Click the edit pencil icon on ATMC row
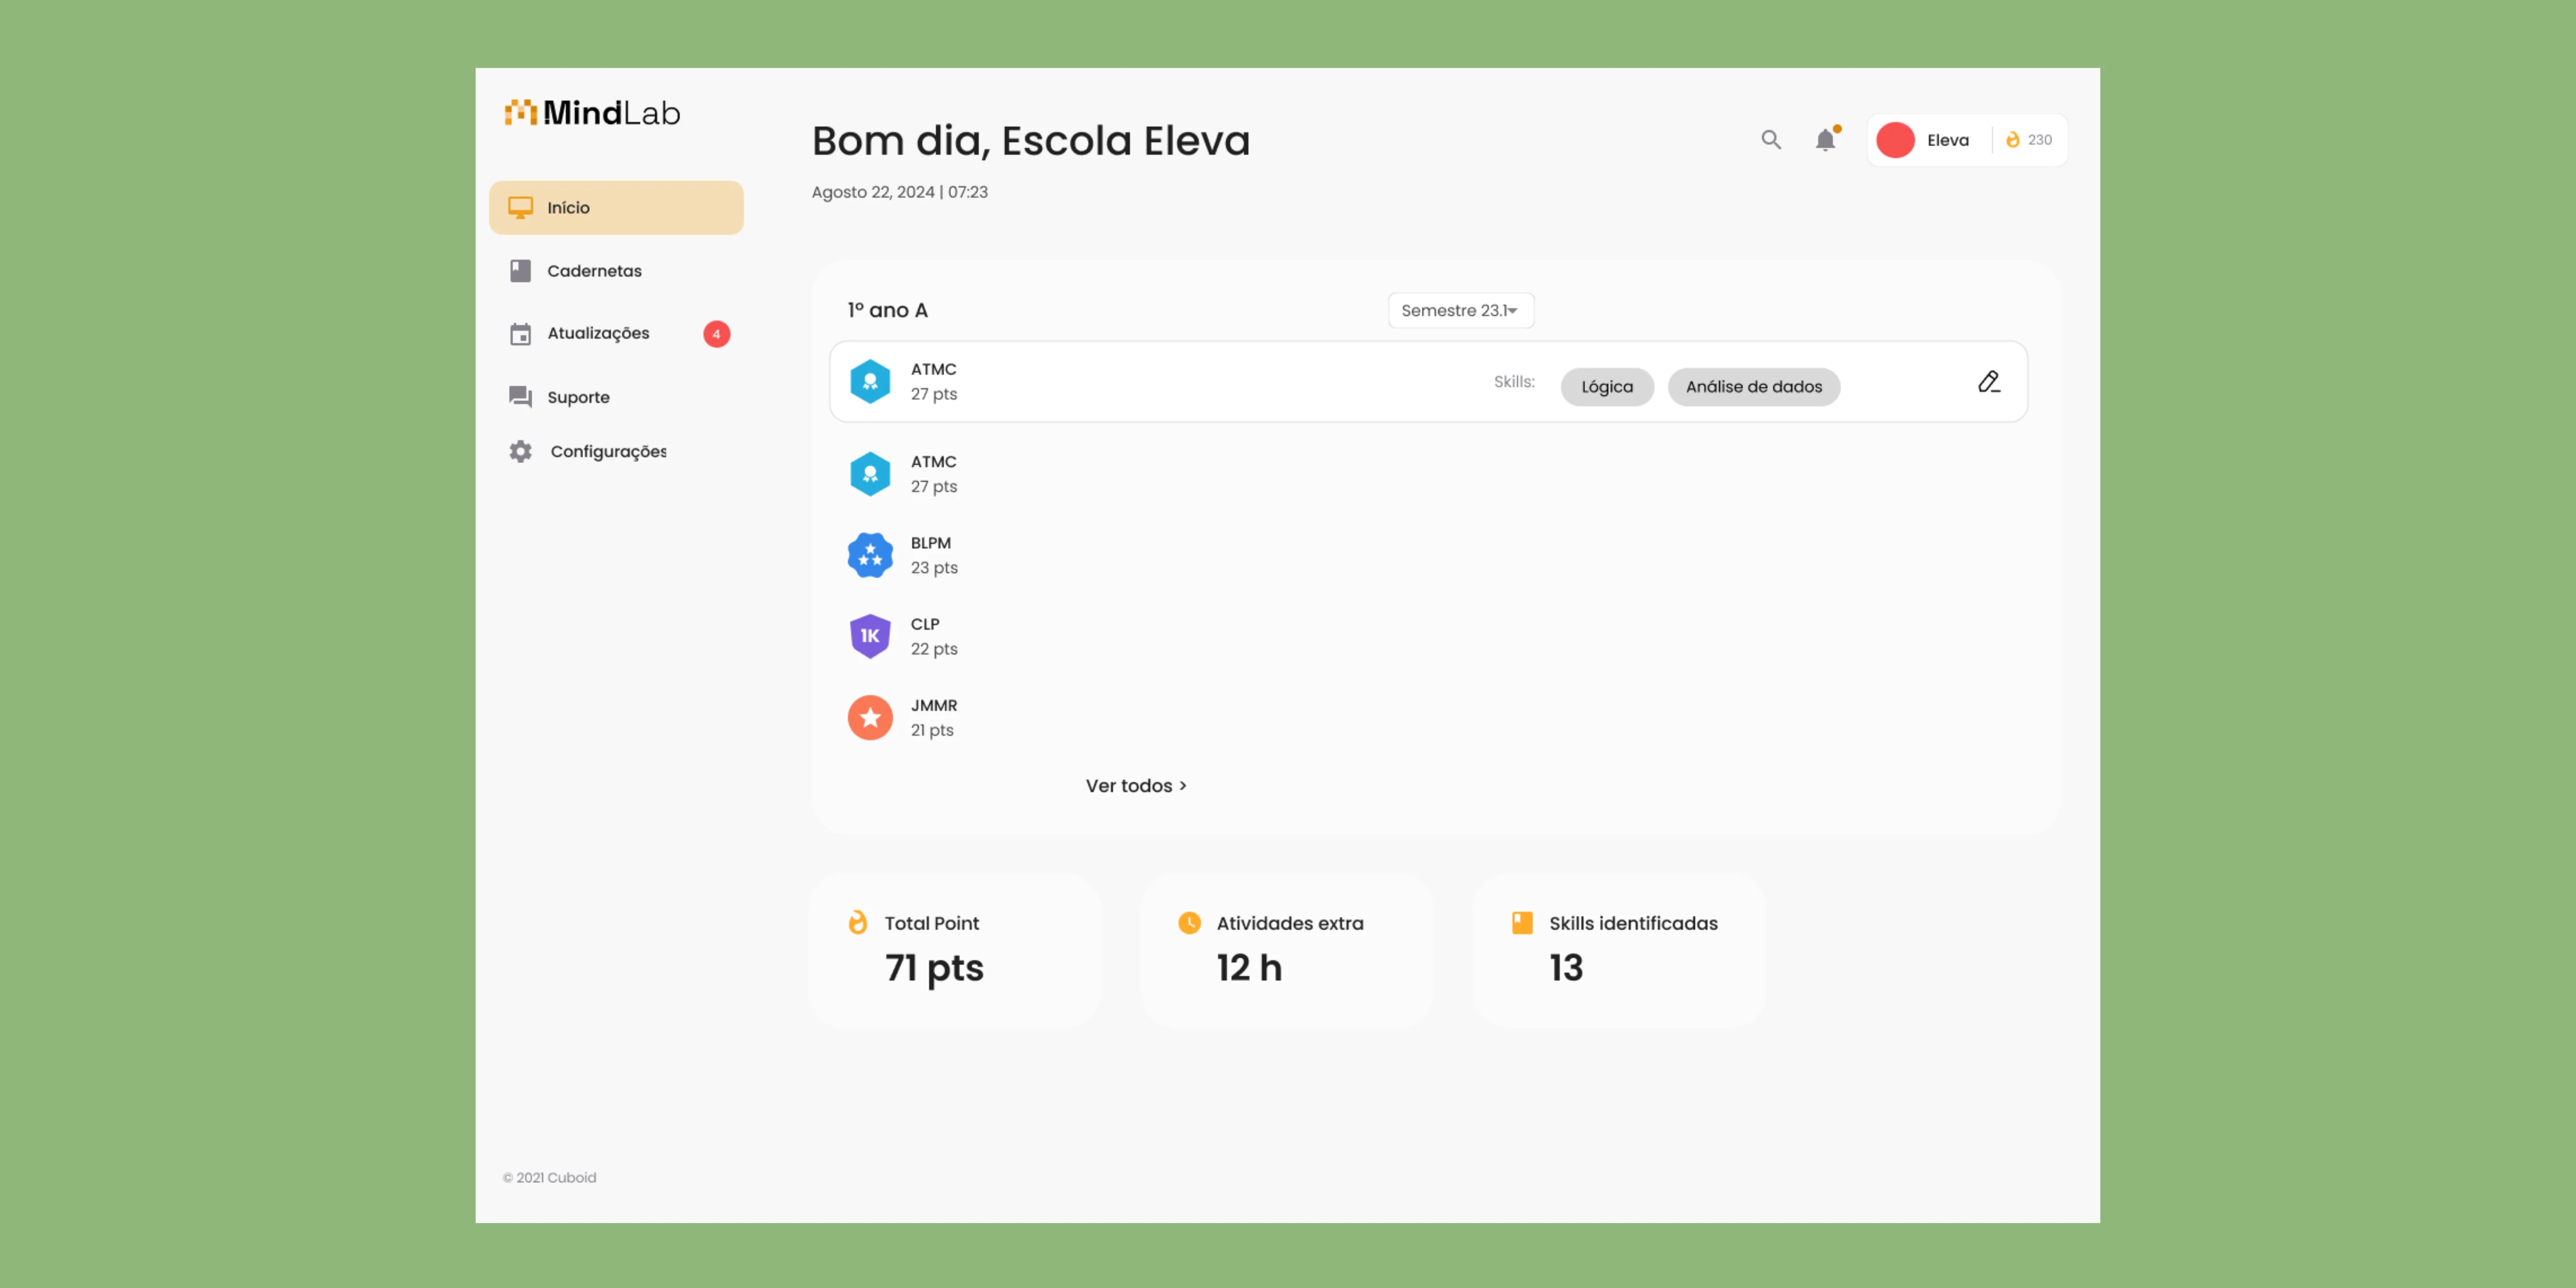 tap(1989, 382)
